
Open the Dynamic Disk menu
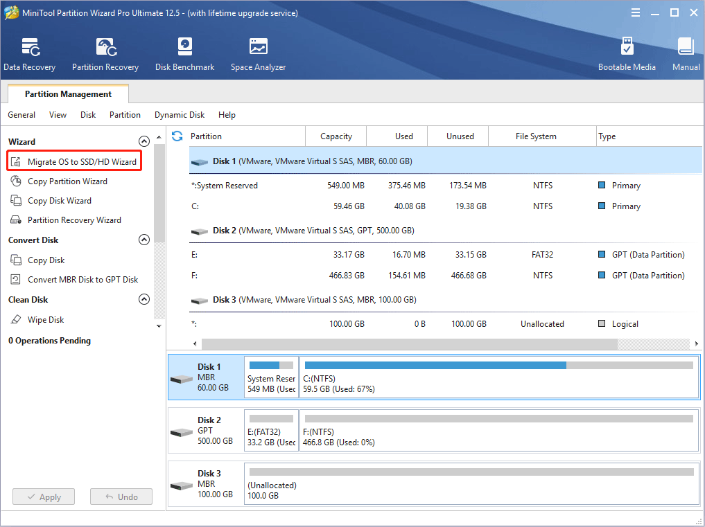pos(180,115)
